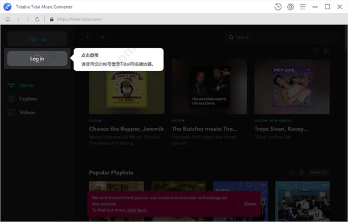Open the fourth playlist with group photo
The width and height of the screenshot is (348, 222).
pyautogui.click(x=303, y=201)
